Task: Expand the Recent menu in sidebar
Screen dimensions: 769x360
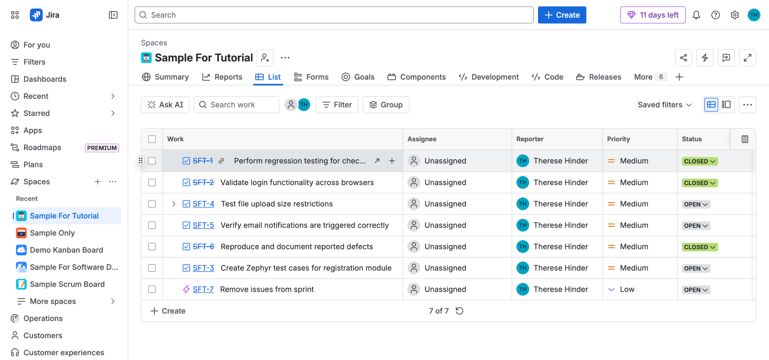Action: [113, 96]
